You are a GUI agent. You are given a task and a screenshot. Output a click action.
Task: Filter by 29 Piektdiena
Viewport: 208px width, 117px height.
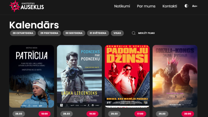tap(49, 33)
